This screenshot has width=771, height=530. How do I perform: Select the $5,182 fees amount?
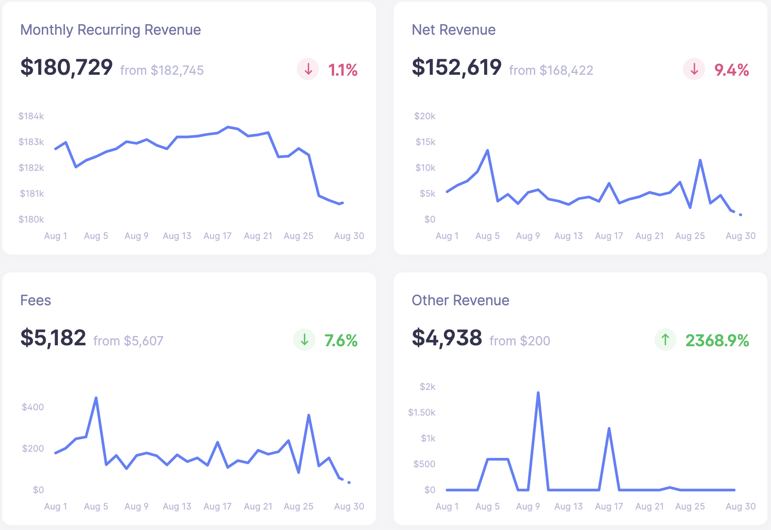coord(53,338)
